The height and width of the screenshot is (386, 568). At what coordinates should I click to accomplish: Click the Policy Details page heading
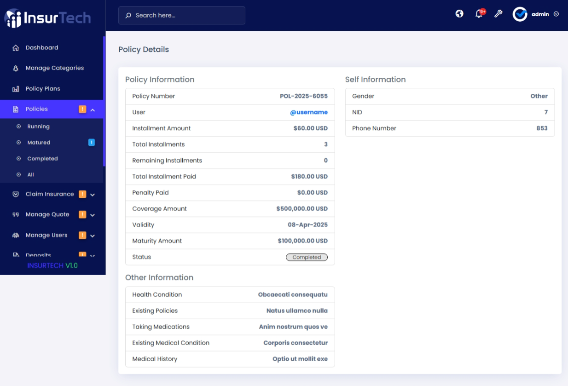pyautogui.click(x=144, y=49)
